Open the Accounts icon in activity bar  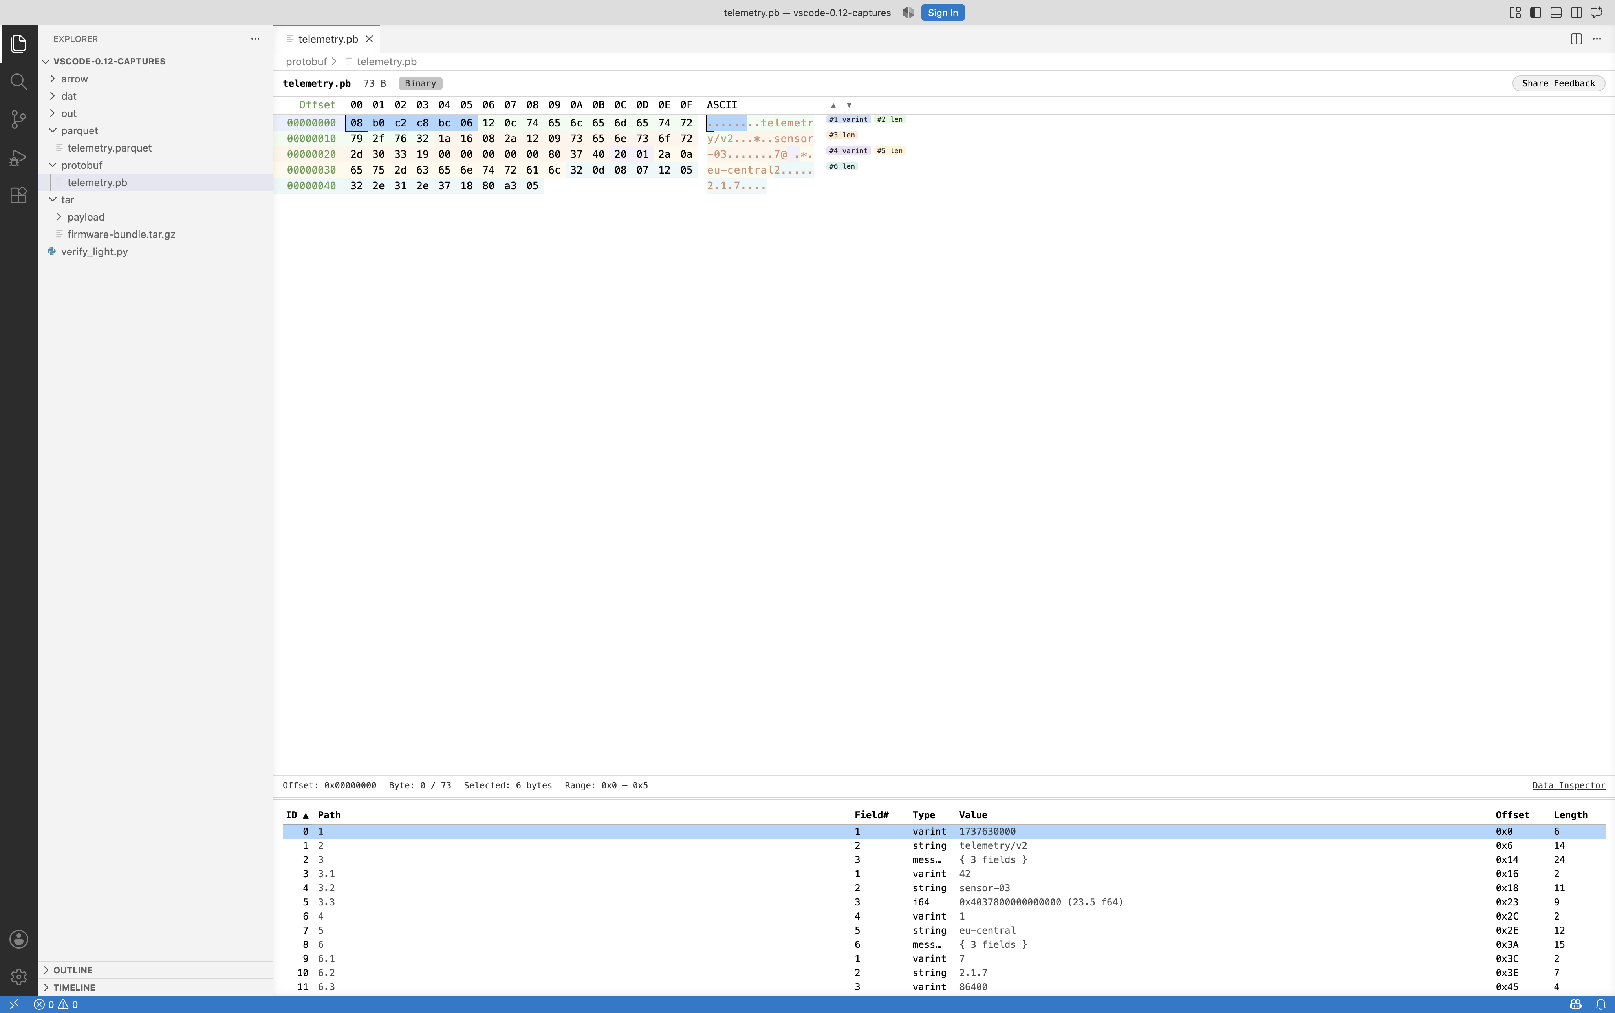point(19,939)
